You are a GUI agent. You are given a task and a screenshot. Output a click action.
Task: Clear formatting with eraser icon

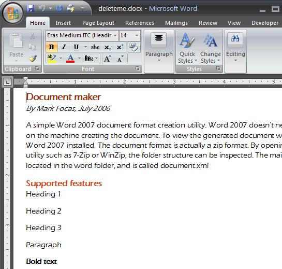134,47
